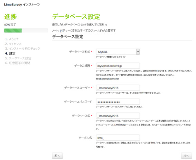Click step 3 インストール前のチェック

click(22, 49)
